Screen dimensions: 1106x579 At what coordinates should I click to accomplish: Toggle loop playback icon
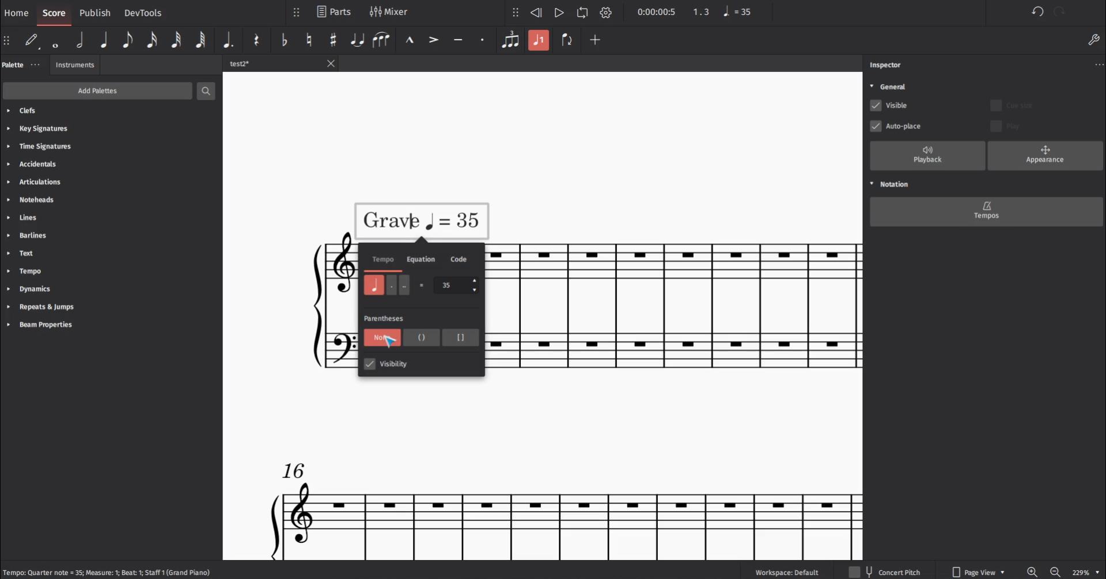point(582,12)
